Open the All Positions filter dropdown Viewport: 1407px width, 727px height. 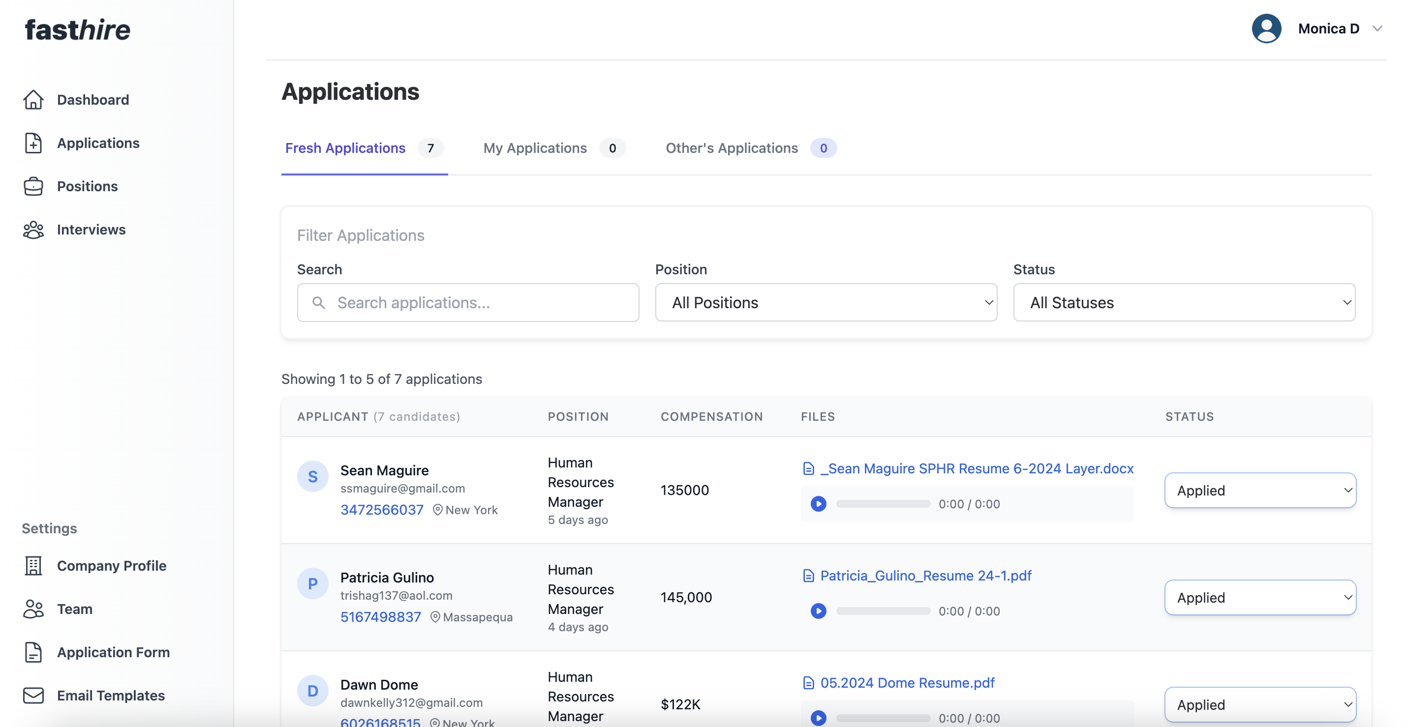click(826, 302)
